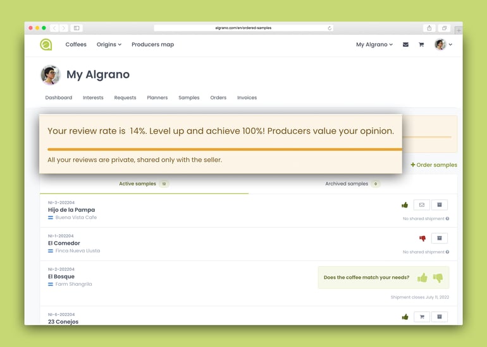Open the browser tab overview icon
Image resolution: width=487 pixels, height=347 pixels.
(445, 28)
